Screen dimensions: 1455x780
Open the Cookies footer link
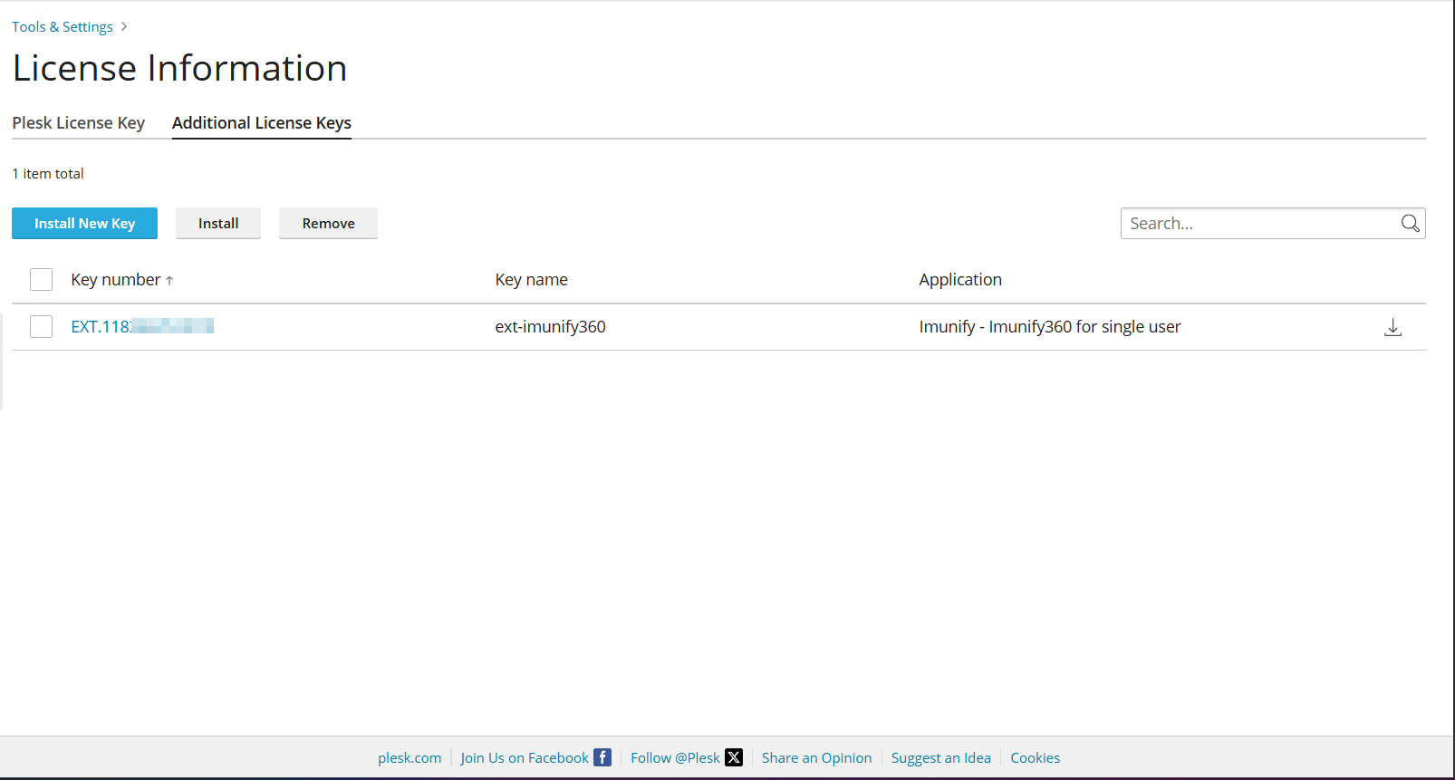pyautogui.click(x=1035, y=757)
